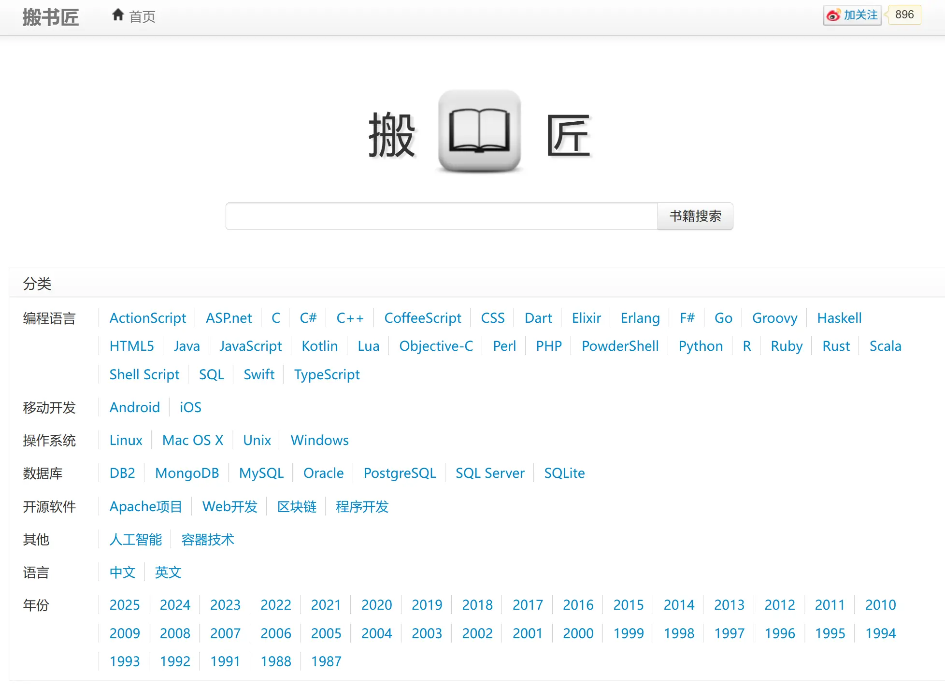945x687 pixels.
Task: Select the Python programming language category
Action: [700, 346]
